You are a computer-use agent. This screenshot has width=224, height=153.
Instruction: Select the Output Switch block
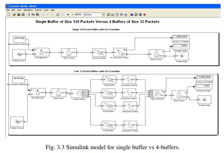click(79, 93)
